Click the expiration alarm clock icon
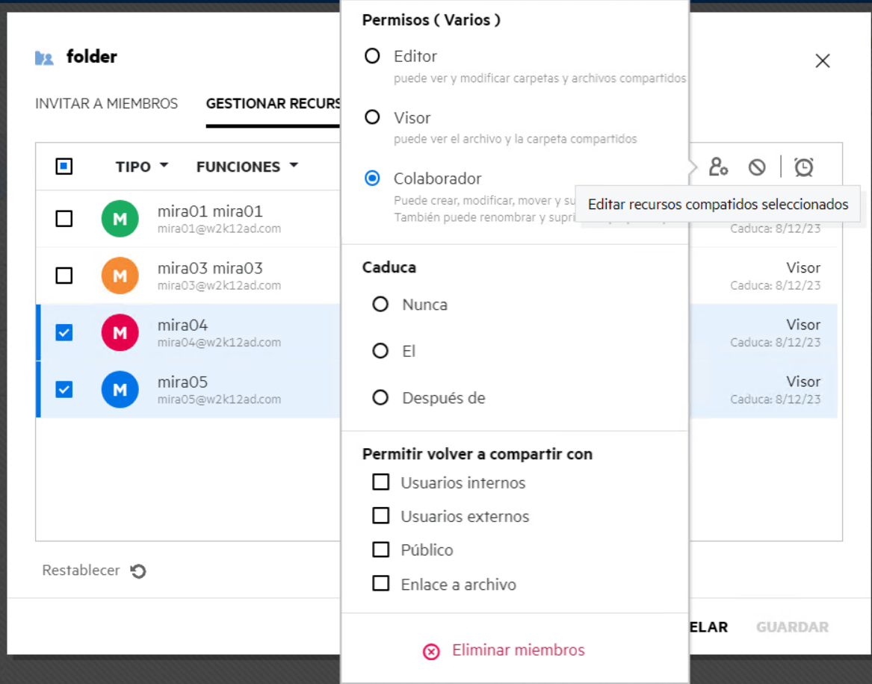 point(803,167)
